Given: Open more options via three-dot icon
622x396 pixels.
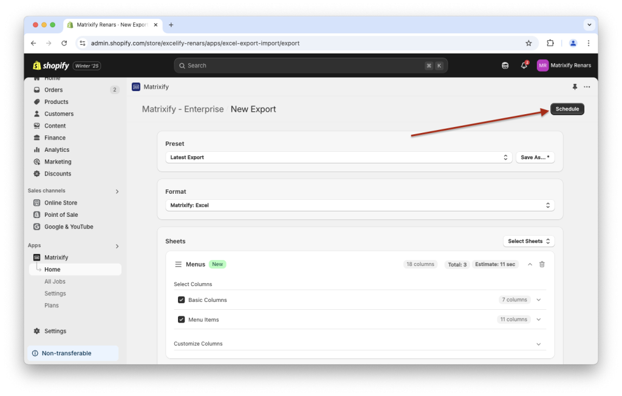Looking at the screenshot, I should tap(587, 87).
